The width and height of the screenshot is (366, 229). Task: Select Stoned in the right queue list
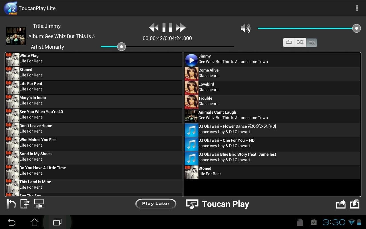point(272,172)
